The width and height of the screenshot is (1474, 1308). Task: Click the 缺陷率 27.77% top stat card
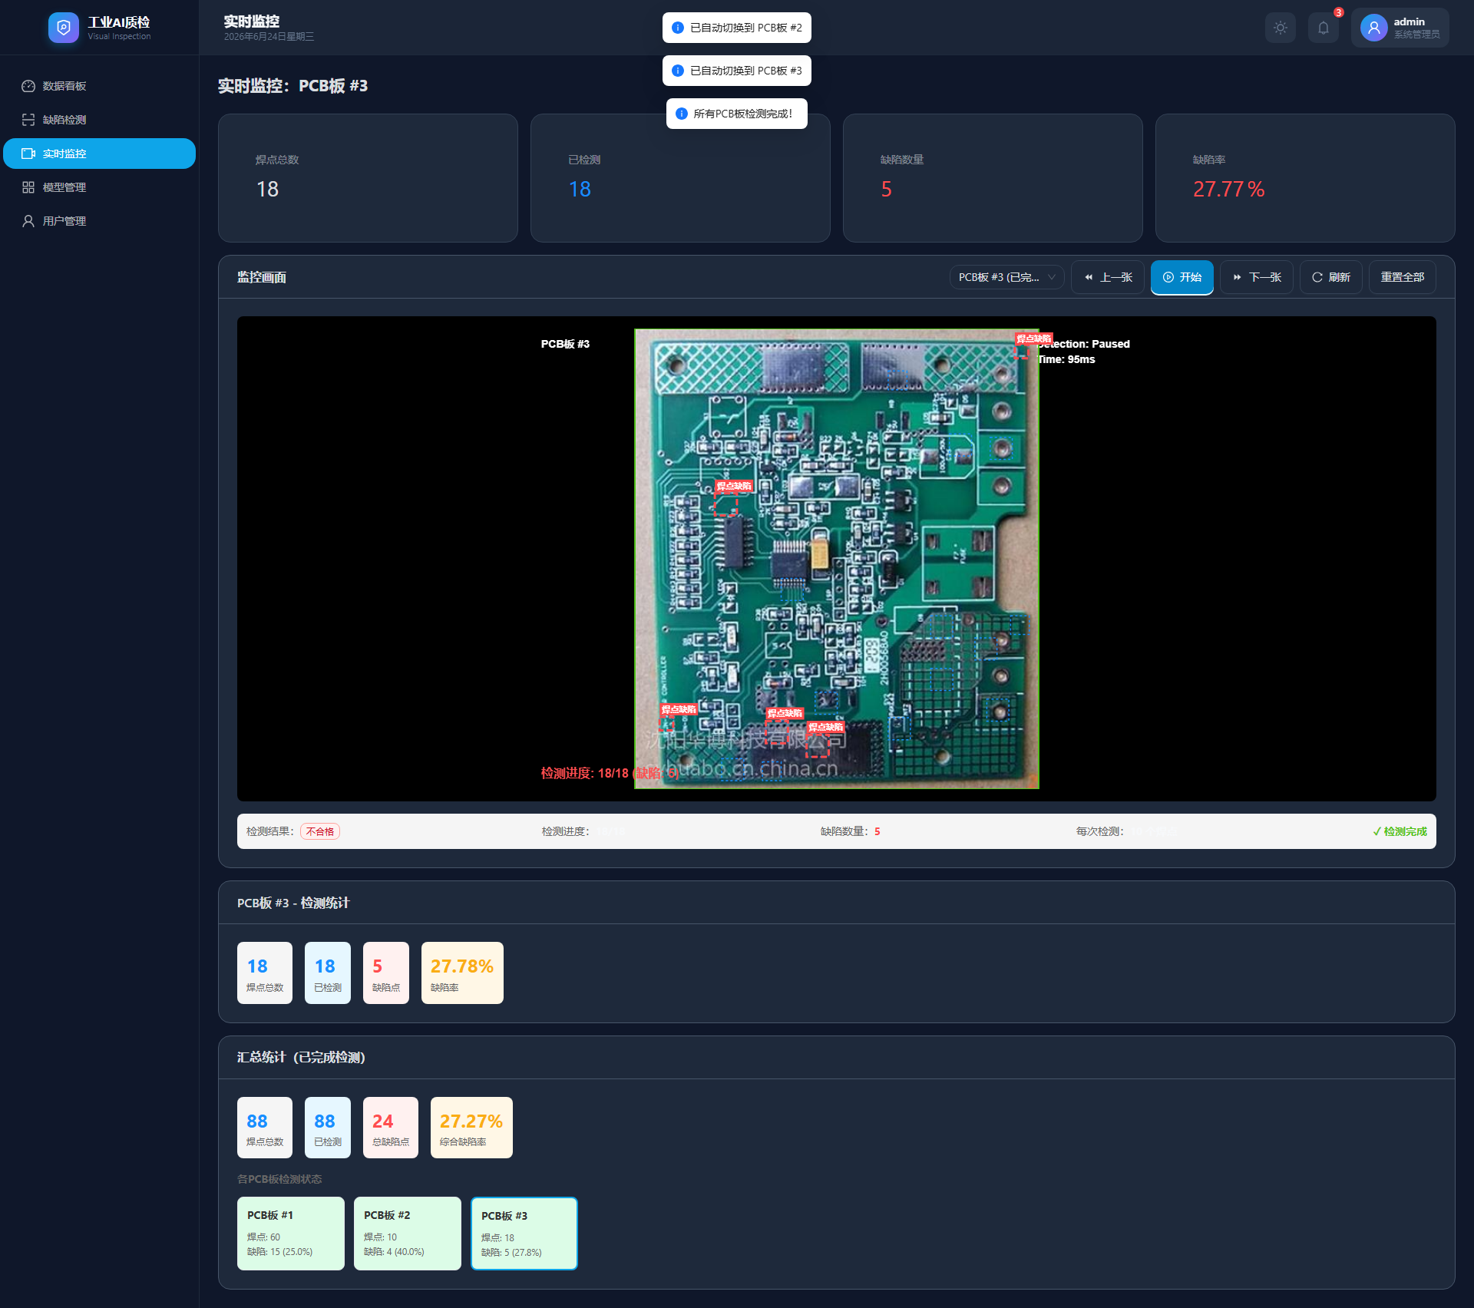(x=1305, y=178)
